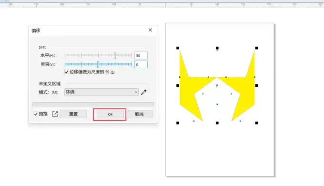Click the 偏移 dialog title text
Screen dimensions: 324x186
pos(36,31)
